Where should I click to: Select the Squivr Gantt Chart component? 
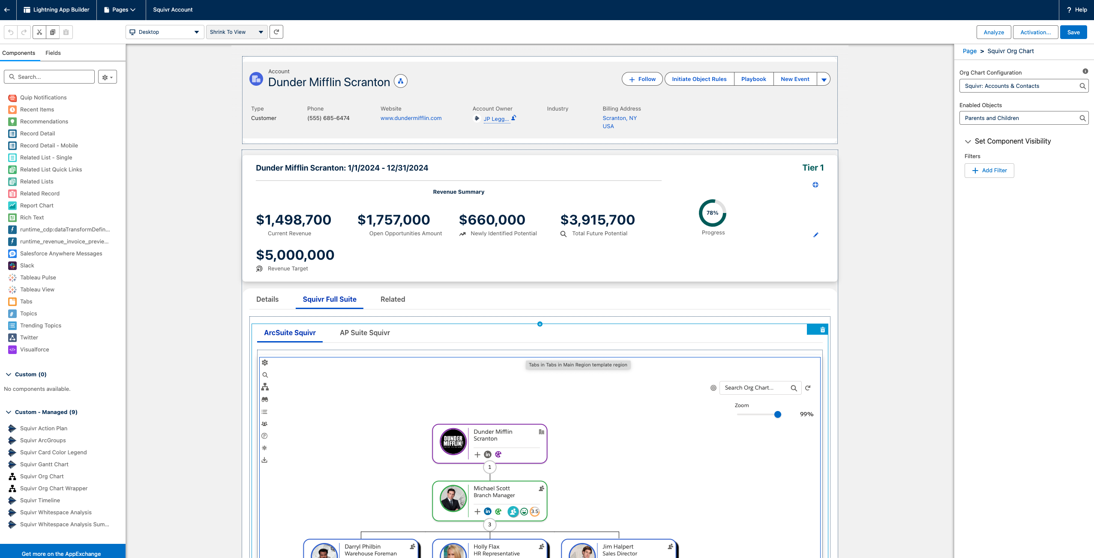click(x=44, y=465)
